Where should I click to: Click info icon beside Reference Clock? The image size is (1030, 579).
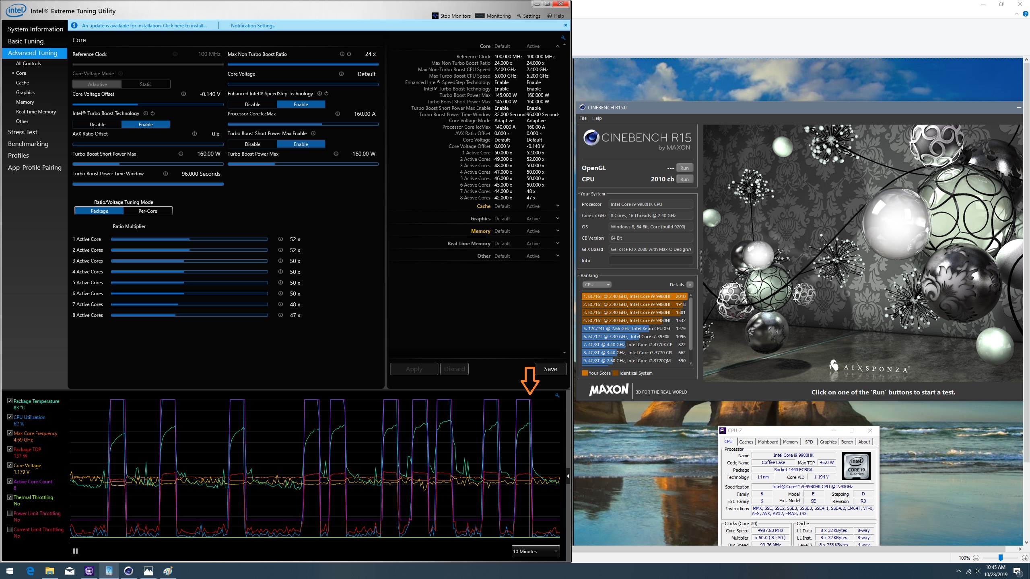point(175,54)
